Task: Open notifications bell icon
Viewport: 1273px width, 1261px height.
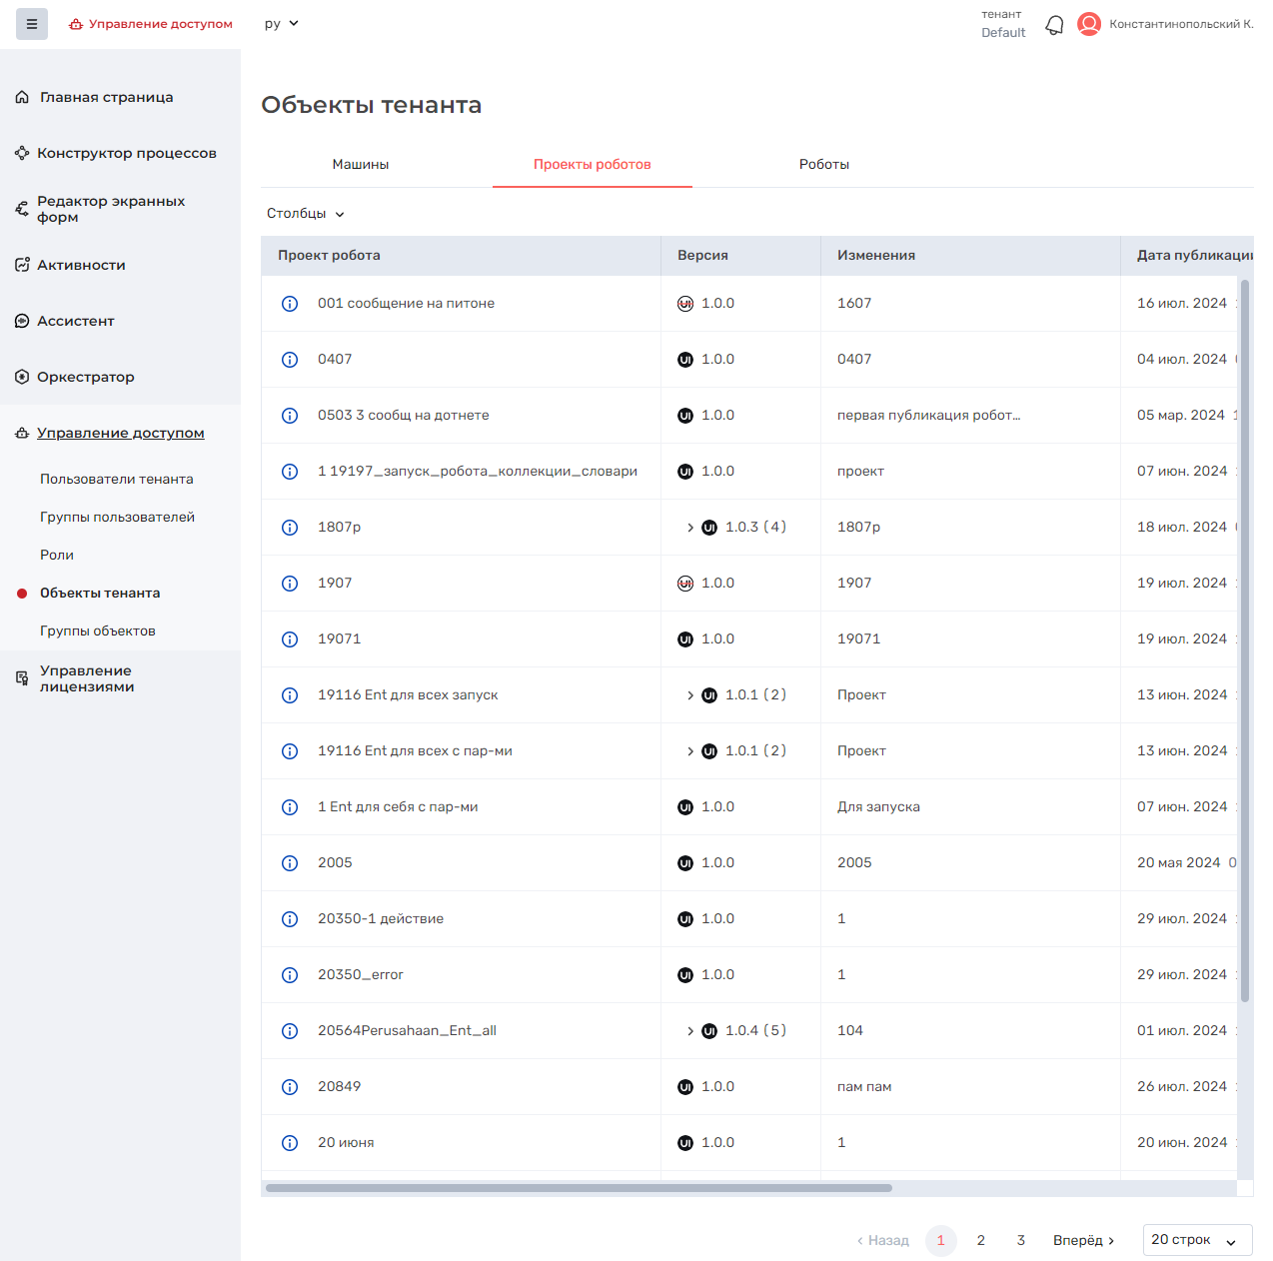Action: point(1054,25)
